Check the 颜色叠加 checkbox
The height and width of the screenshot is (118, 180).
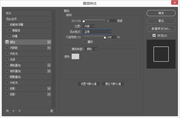point(7,65)
